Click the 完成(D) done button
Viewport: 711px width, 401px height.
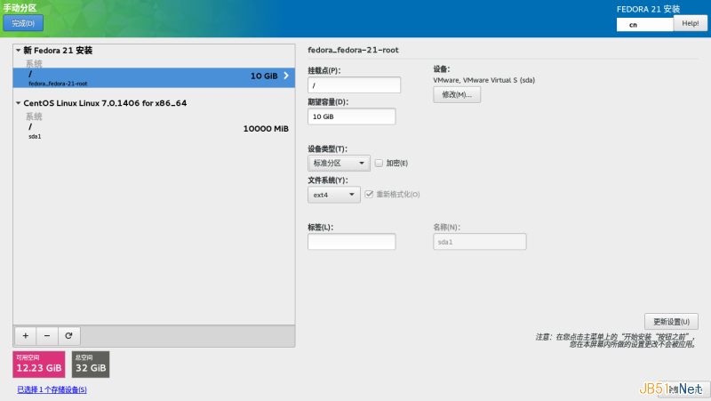click(23, 23)
